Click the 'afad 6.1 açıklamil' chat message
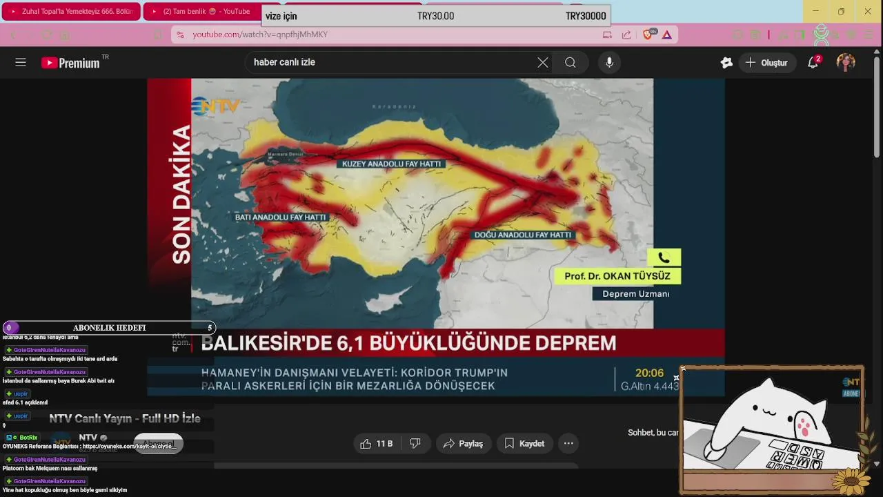883x497 pixels. click(26, 402)
